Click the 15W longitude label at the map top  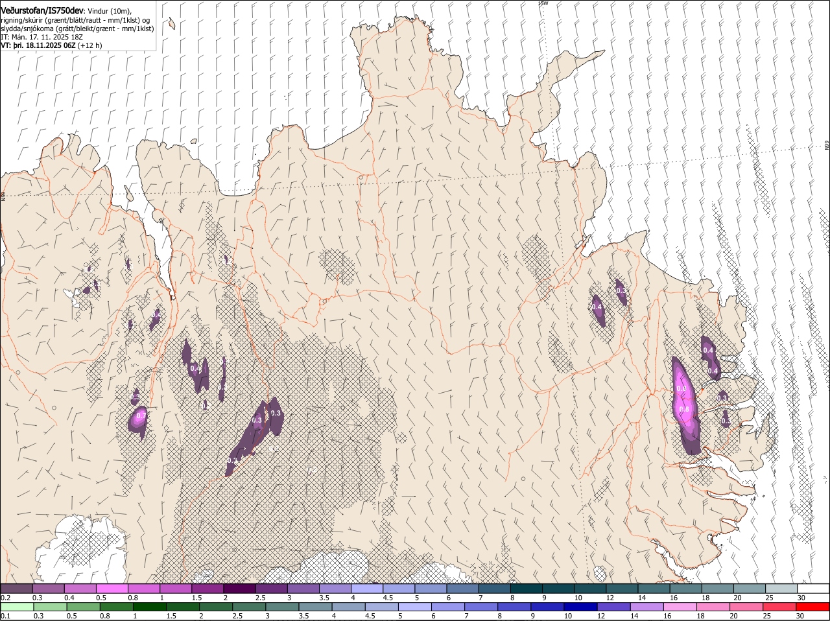point(543,3)
